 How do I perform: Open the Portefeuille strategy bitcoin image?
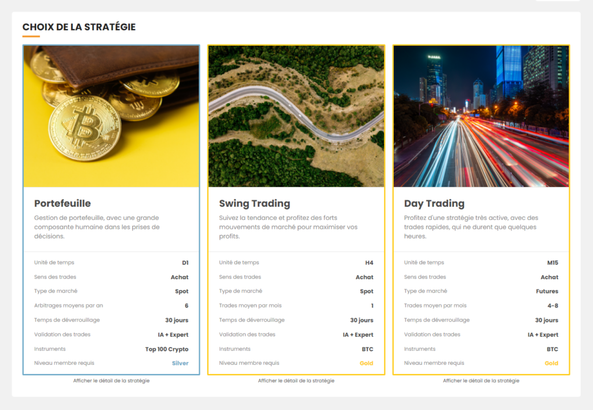tap(111, 116)
